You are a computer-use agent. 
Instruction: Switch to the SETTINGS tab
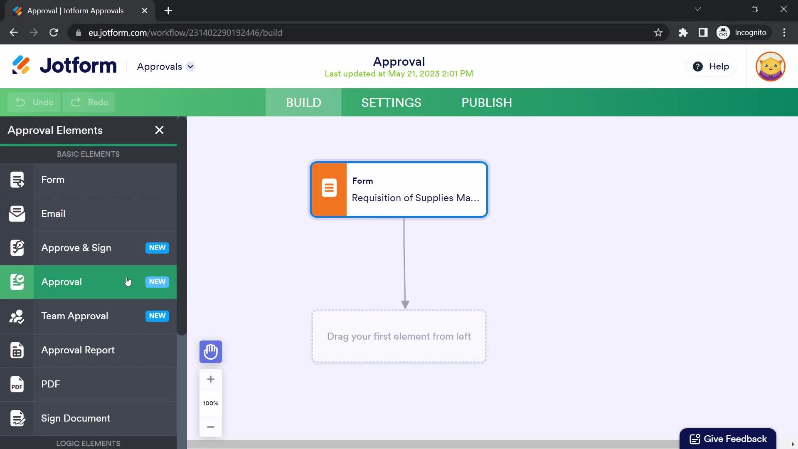392,103
